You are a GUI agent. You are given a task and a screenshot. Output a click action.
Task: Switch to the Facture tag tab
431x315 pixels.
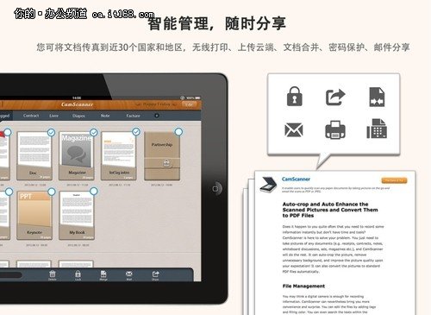133,116
